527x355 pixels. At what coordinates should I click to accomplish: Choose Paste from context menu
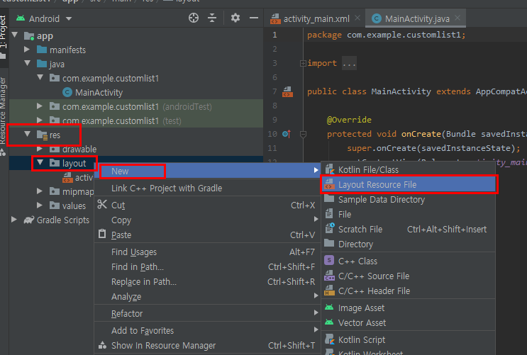[207, 235]
